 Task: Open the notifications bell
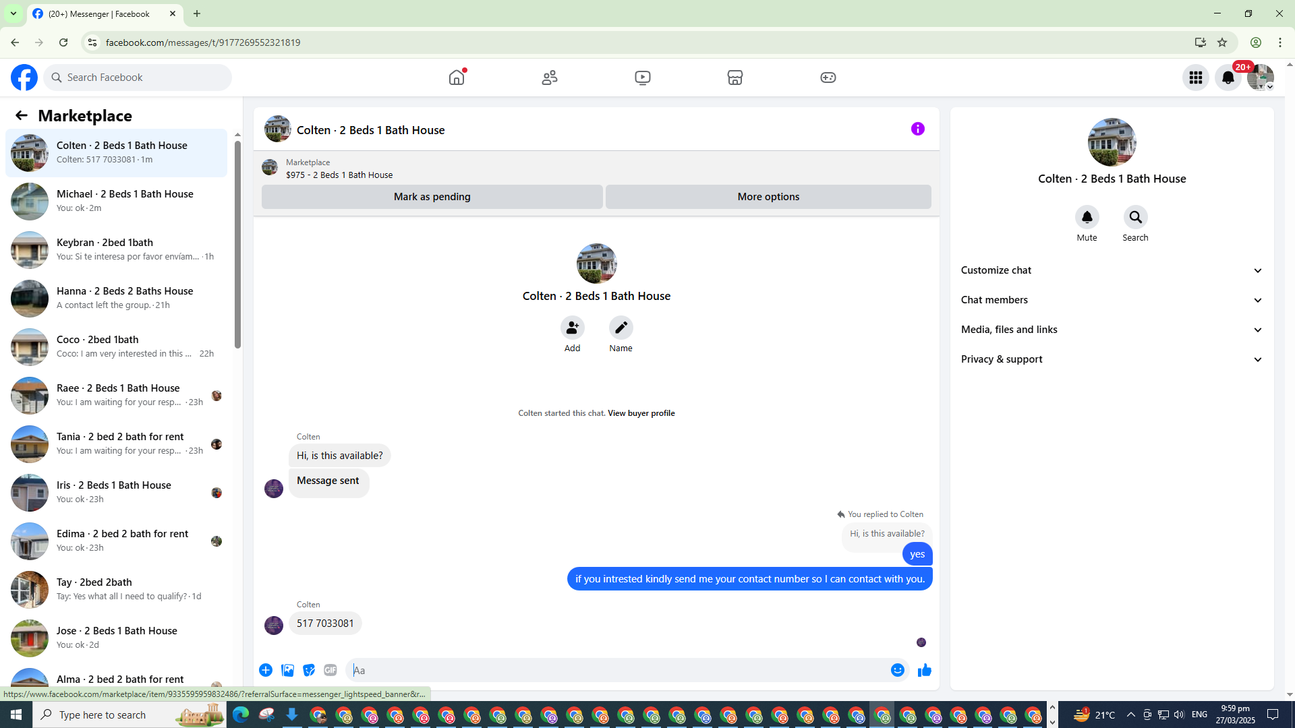(1228, 78)
